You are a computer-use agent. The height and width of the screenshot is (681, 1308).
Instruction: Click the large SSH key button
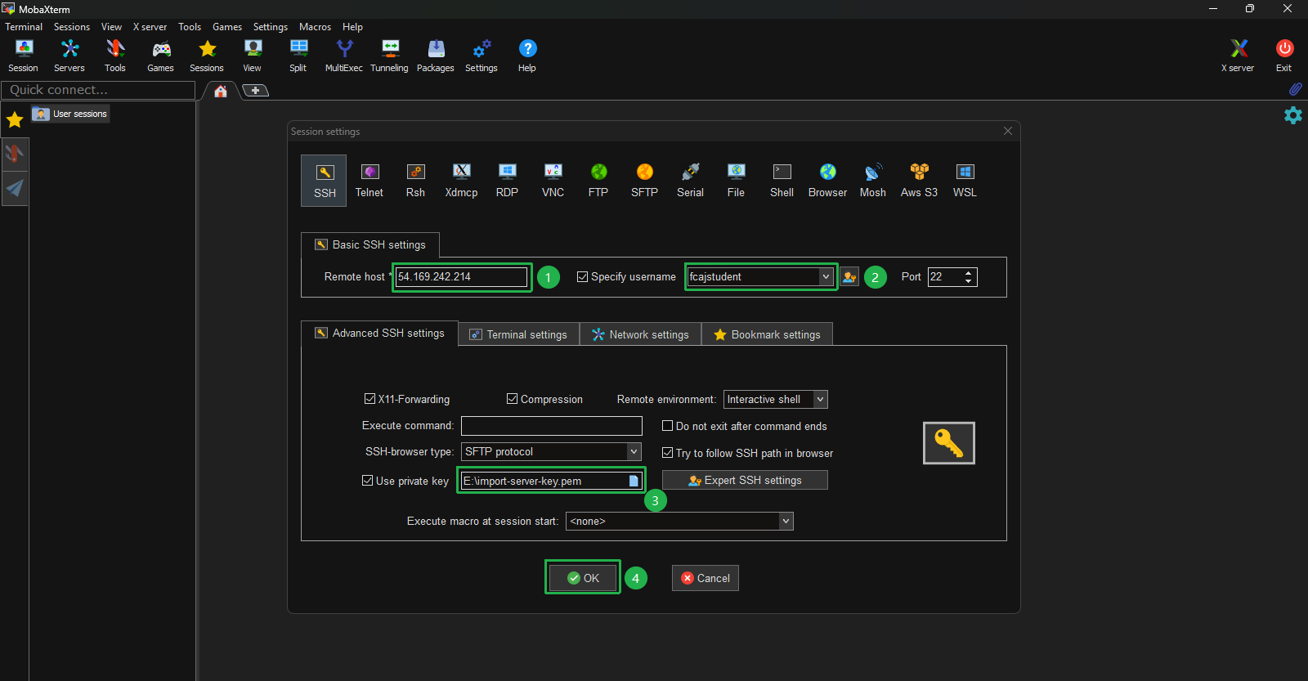949,443
